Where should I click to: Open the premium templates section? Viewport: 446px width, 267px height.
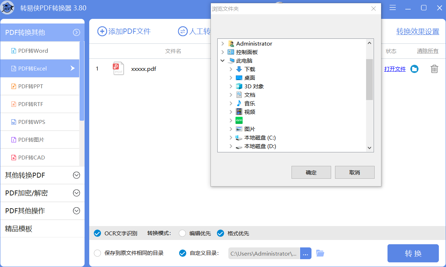42,229
